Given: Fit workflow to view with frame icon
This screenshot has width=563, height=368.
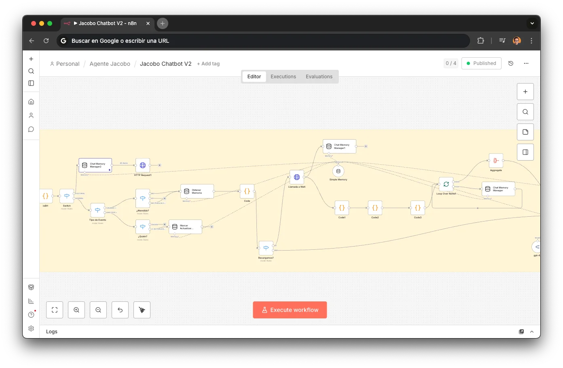Looking at the screenshot, I should pos(54,309).
